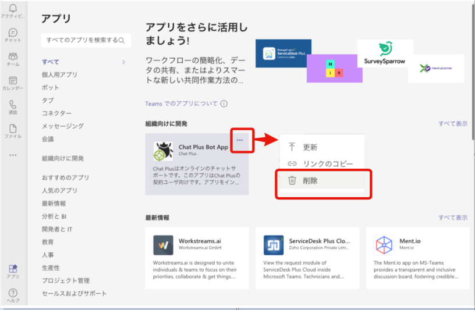Open the Calendar icon in sidebar
The height and width of the screenshot is (310, 475).
pyautogui.click(x=13, y=81)
